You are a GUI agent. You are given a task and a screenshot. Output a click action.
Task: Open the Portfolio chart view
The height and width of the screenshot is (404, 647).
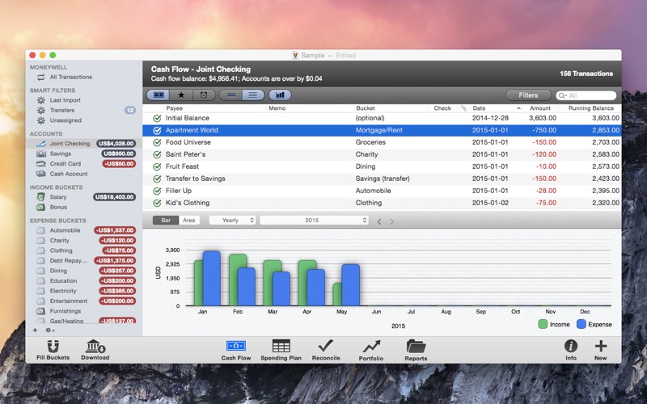click(x=371, y=347)
